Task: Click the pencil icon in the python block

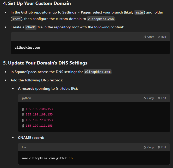Action: (159, 98)
